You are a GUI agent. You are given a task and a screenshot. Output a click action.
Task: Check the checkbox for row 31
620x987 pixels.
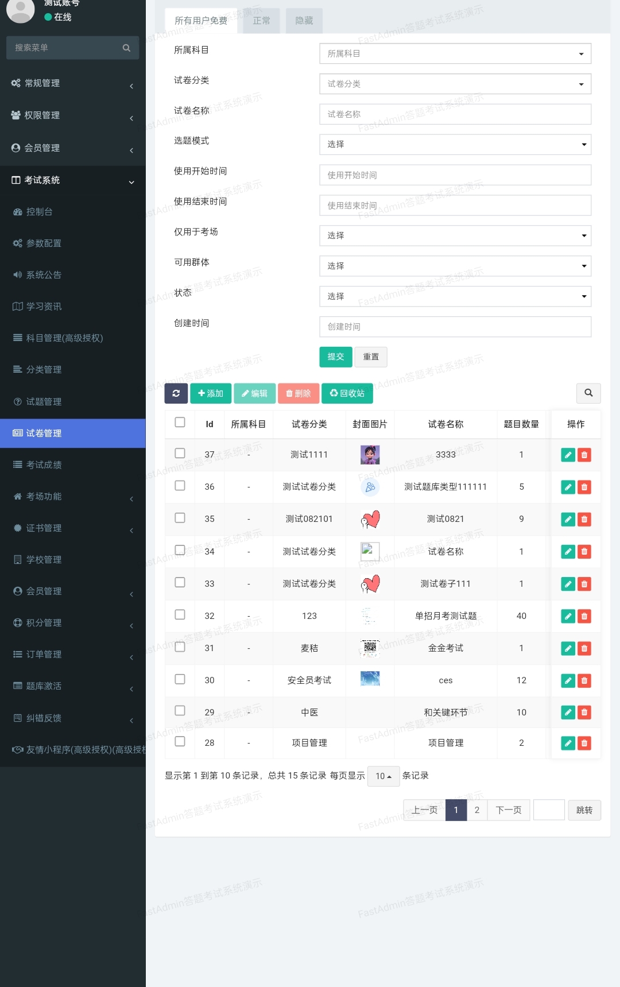pos(180,647)
